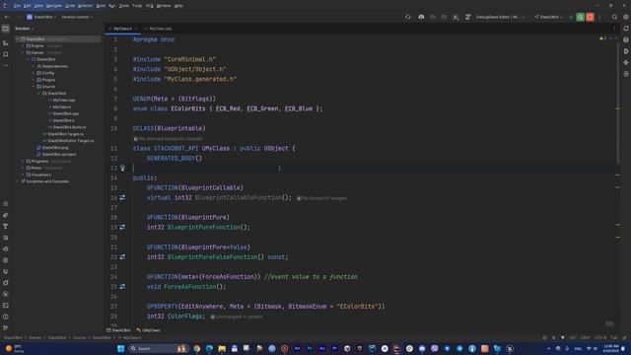This screenshot has width=631, height=355.
Task: Expand the Dependencies node
Action: [x=34, y=66]
